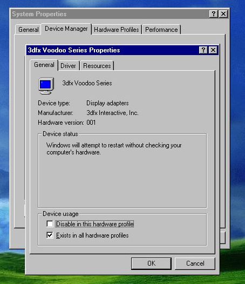This screenshot has width=245, height=284.
Task: Click the Device type: label
Action: pyautogui.click(x=54, y=103)
